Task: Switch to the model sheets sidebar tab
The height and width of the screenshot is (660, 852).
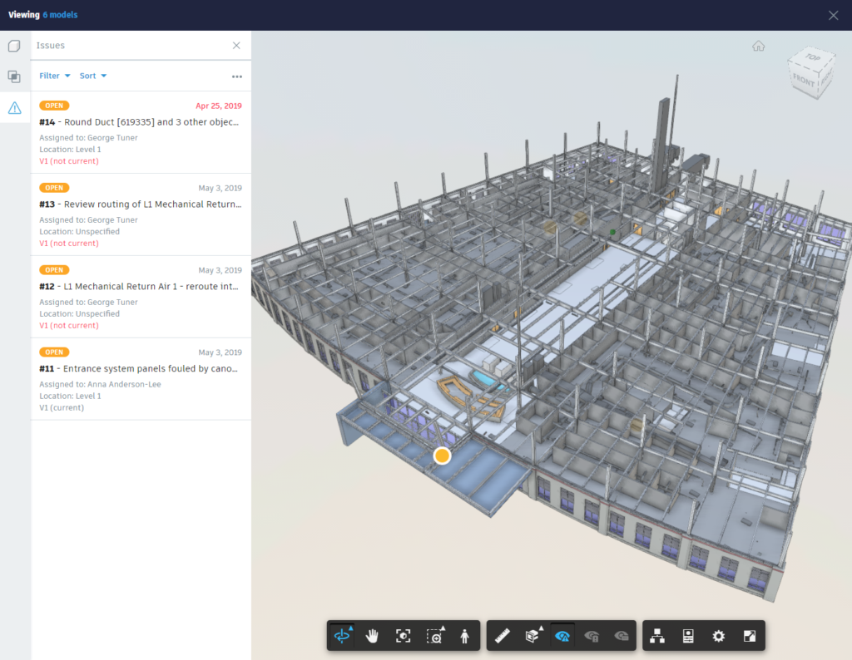Action: 15,76
